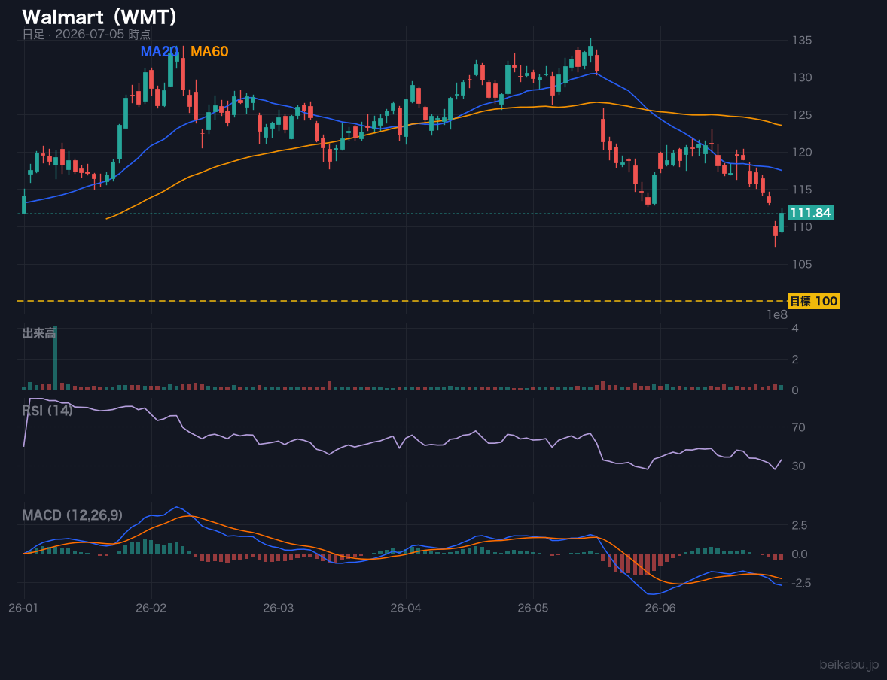Click the 26-06 date axis label

click(x=660, y=609)
